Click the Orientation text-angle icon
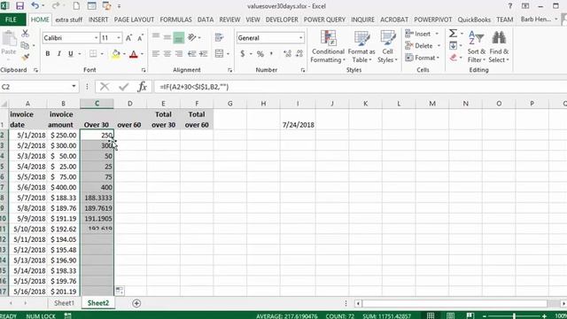Screen dimensions: 567x319 (x=192, y=37)
